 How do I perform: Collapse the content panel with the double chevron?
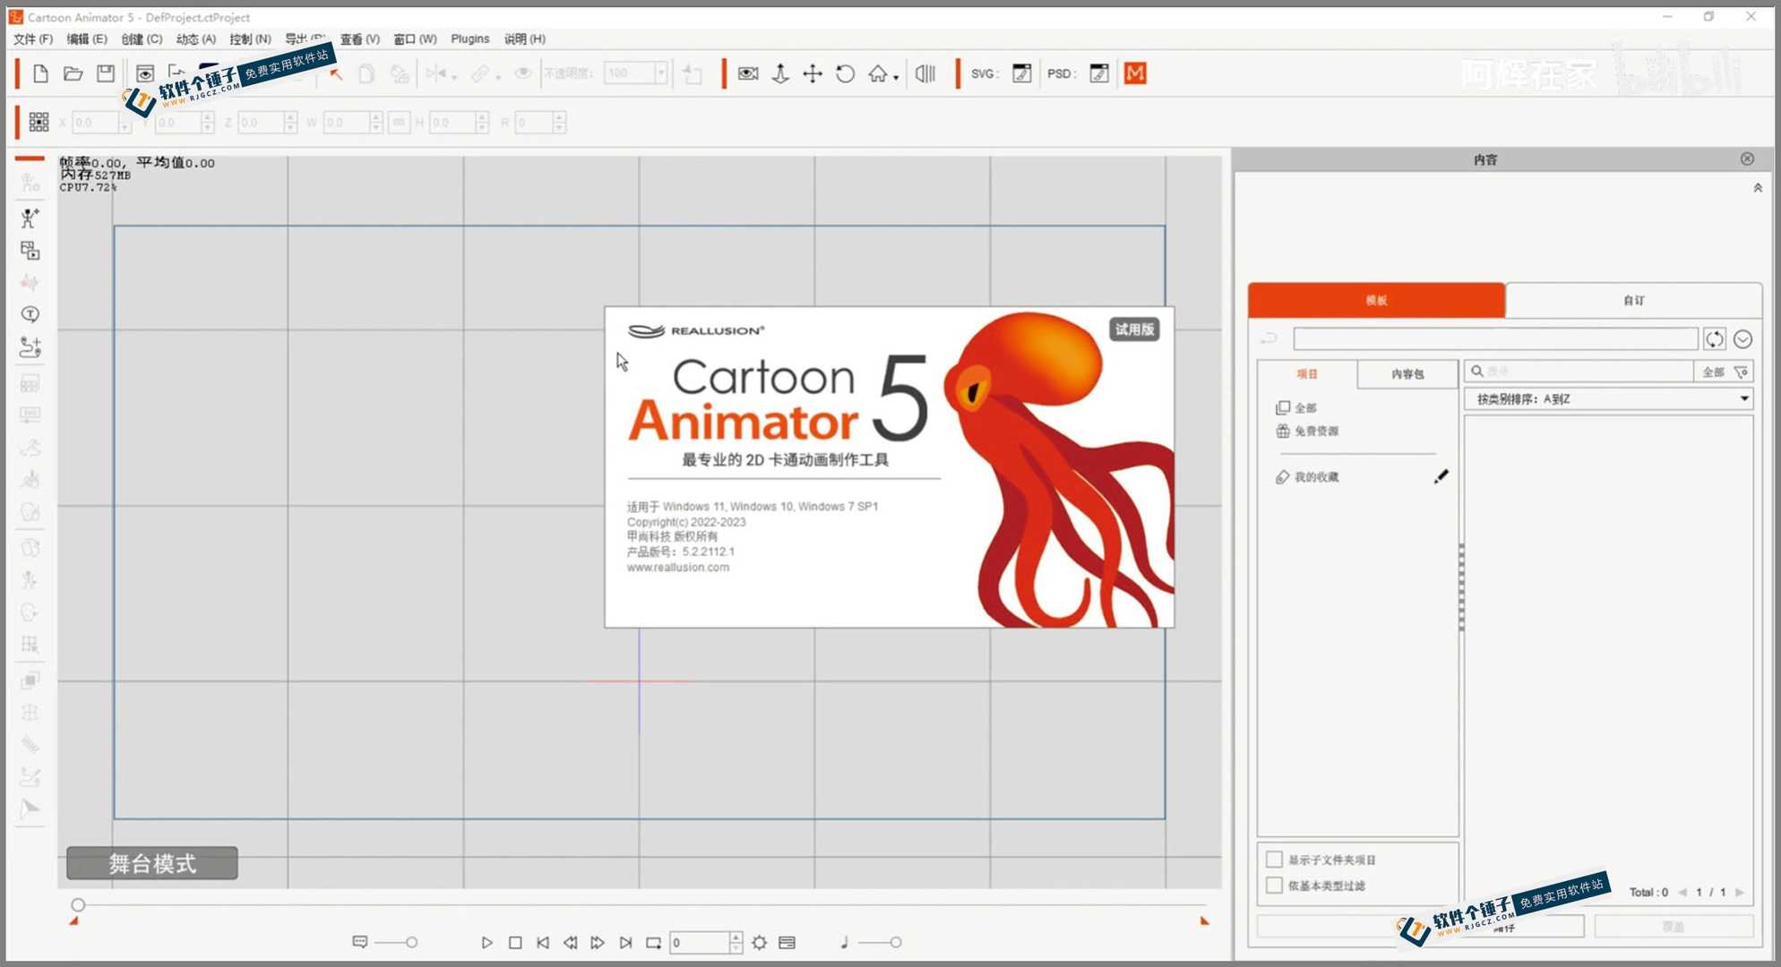click(1757, 188)
